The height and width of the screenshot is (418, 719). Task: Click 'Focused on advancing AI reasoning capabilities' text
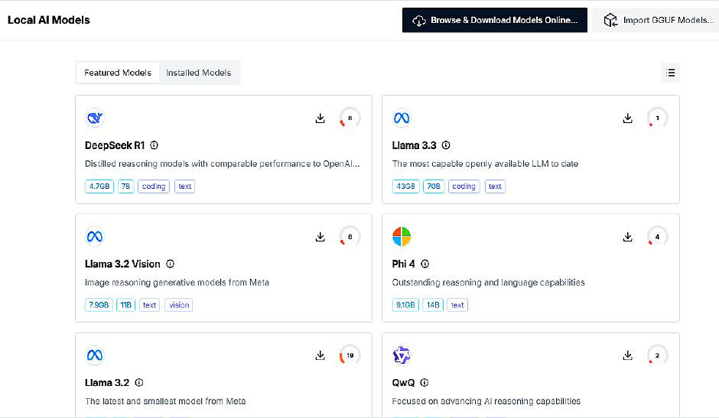click(x=486, y=401)
